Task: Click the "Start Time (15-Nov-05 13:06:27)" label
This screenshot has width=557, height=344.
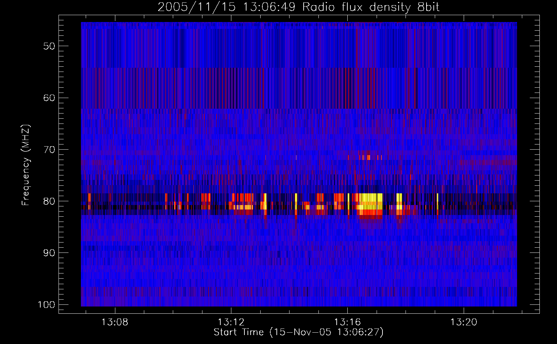Action: 298,332
